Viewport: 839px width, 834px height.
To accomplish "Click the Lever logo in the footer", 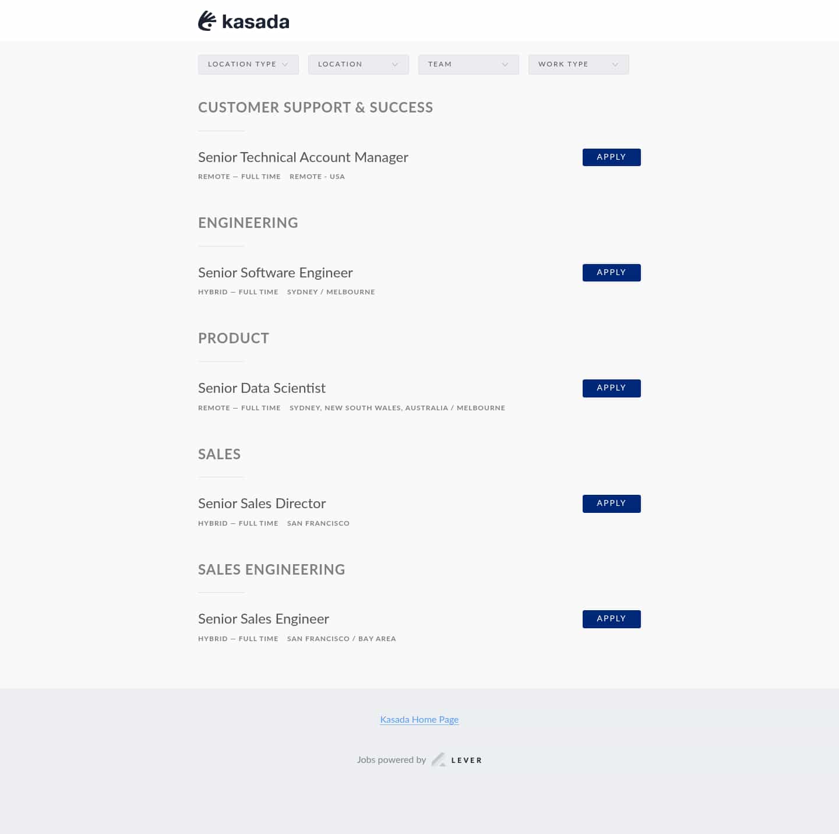I will pos(456,759).
